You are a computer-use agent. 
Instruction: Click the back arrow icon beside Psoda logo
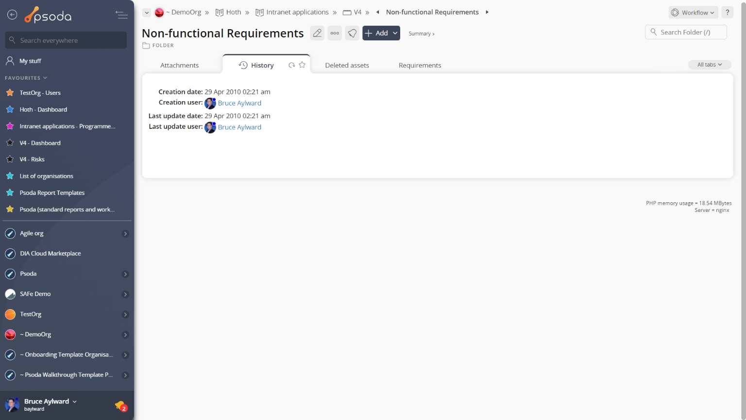[12, 15]
